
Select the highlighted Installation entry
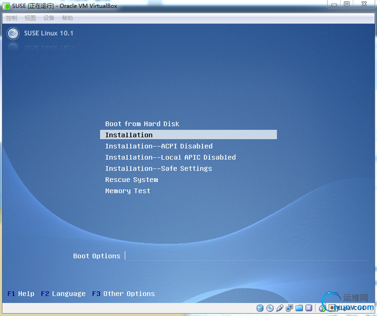188,135
